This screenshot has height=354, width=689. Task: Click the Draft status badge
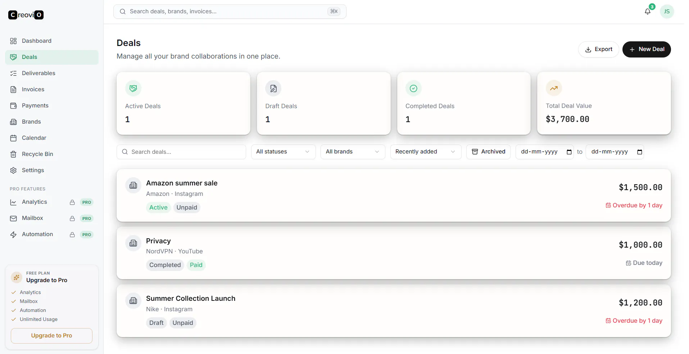point(156,323)
